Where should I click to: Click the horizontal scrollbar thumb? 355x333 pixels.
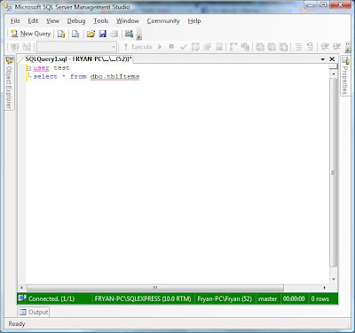coord(155,288)
